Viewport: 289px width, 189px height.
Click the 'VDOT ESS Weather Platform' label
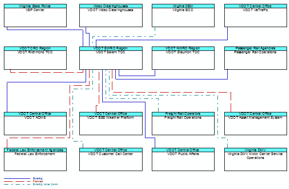[110, 118]
